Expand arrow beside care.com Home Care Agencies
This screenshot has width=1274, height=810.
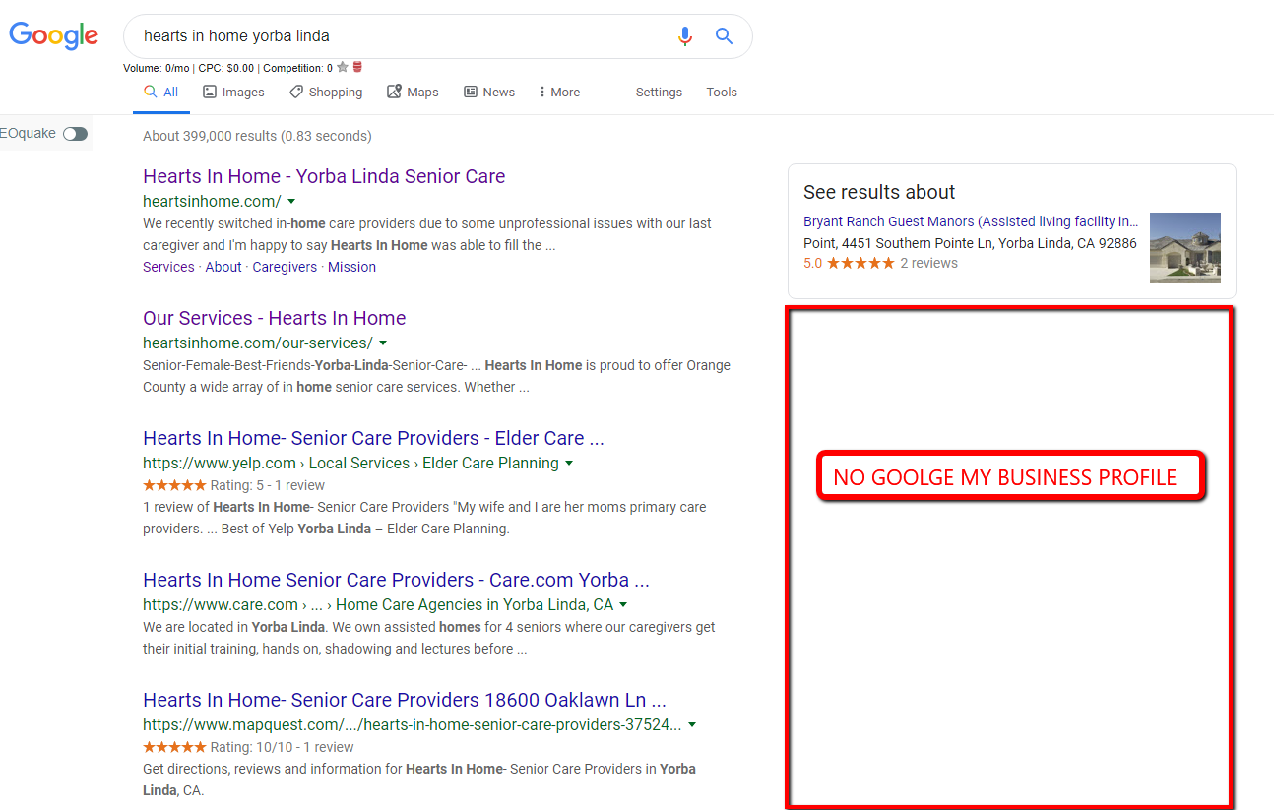[623, 605]
